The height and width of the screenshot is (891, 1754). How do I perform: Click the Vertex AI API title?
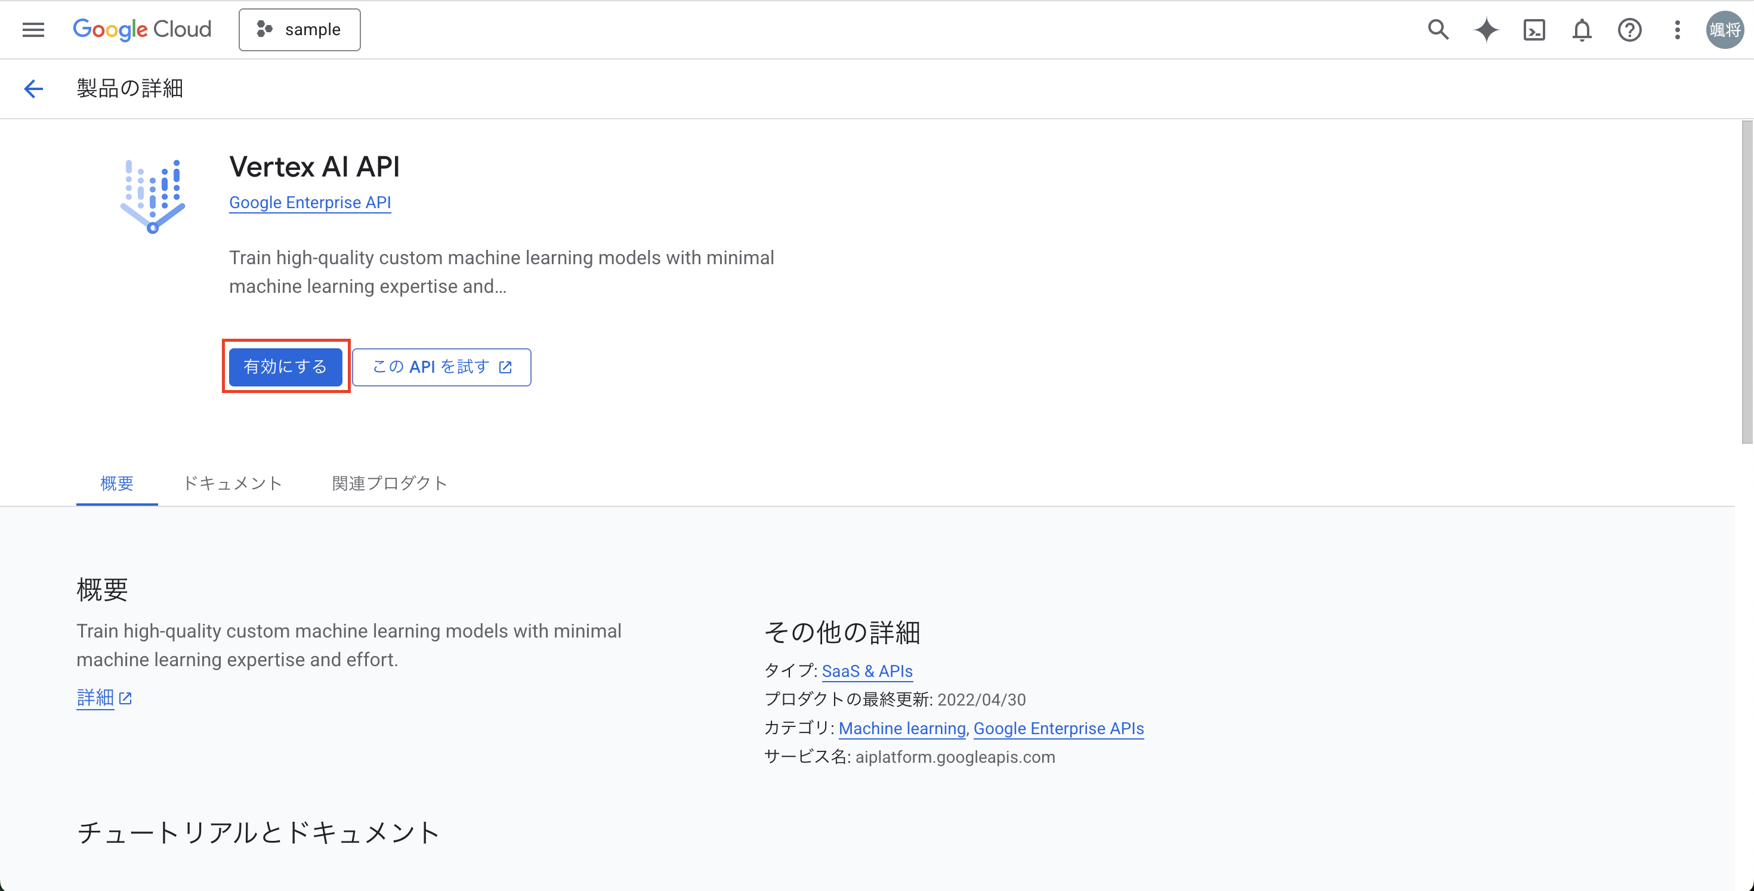(x=314, y=167)
